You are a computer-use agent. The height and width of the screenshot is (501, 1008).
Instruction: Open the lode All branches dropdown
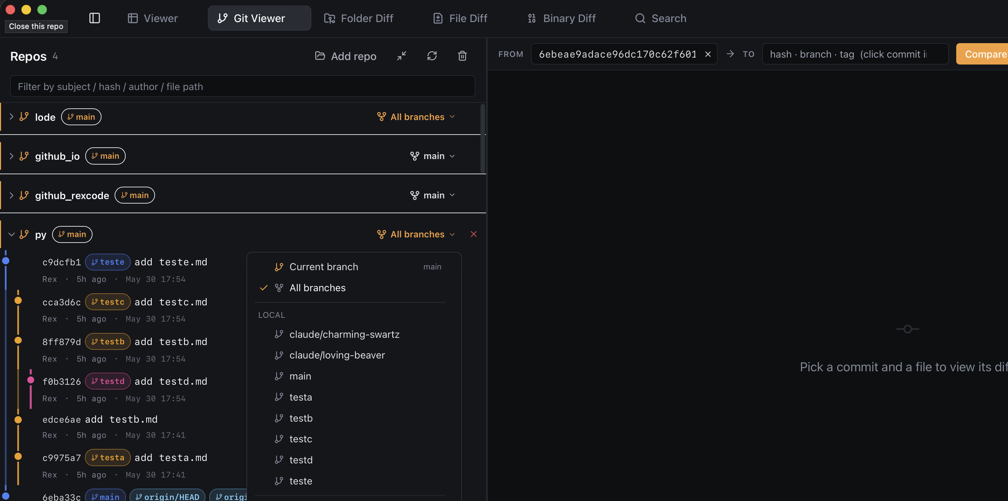[416, 117]
